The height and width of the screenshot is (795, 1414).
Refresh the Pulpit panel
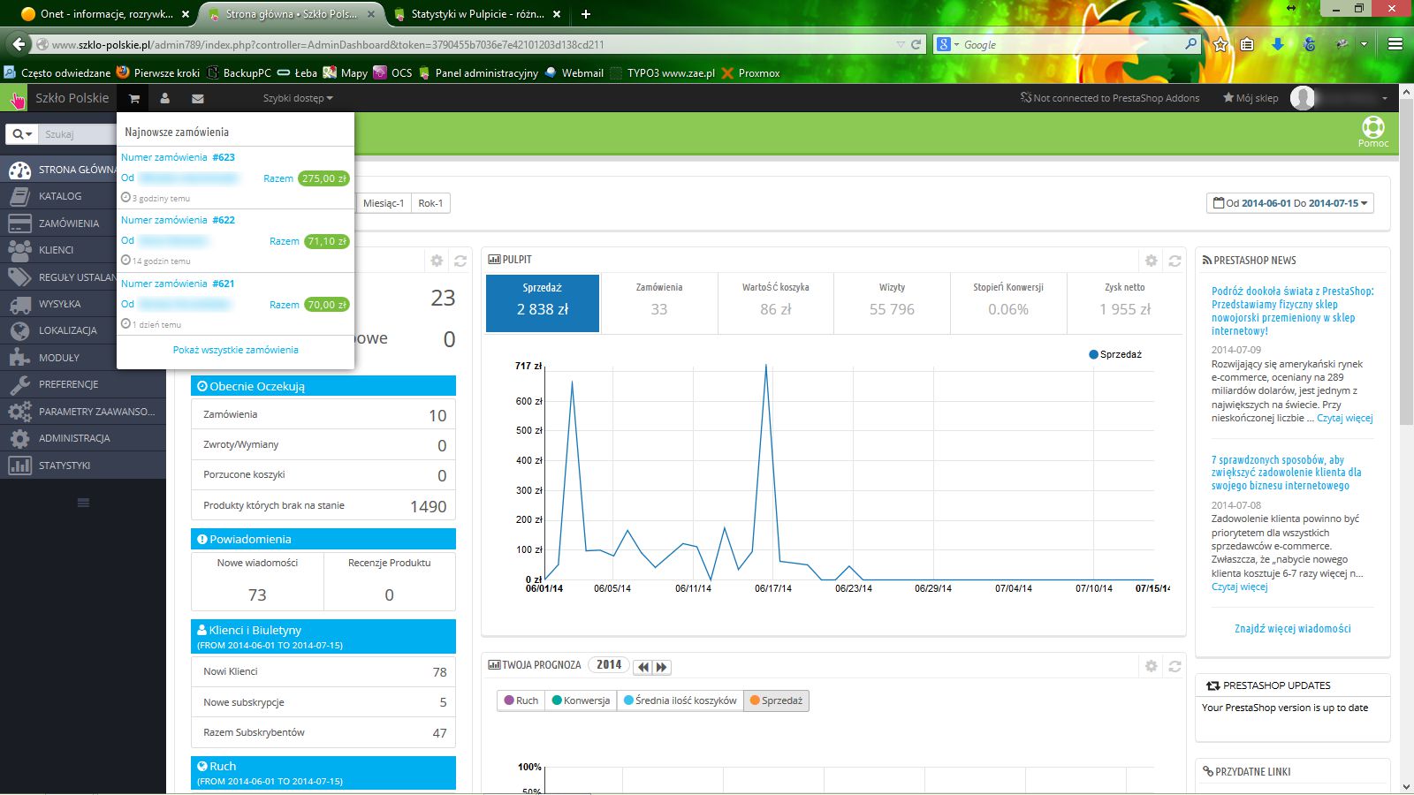pyautogui.click(x=1175, y=261)
